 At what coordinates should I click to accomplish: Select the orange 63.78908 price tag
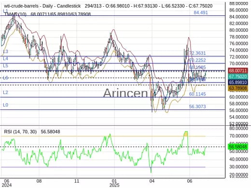pyautogui.click(x=238, y=88)
